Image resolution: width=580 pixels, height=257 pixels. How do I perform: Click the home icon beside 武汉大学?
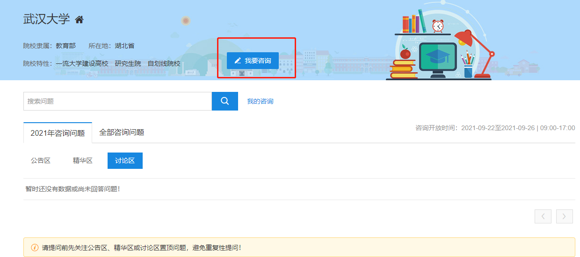[x=80, y=20]
